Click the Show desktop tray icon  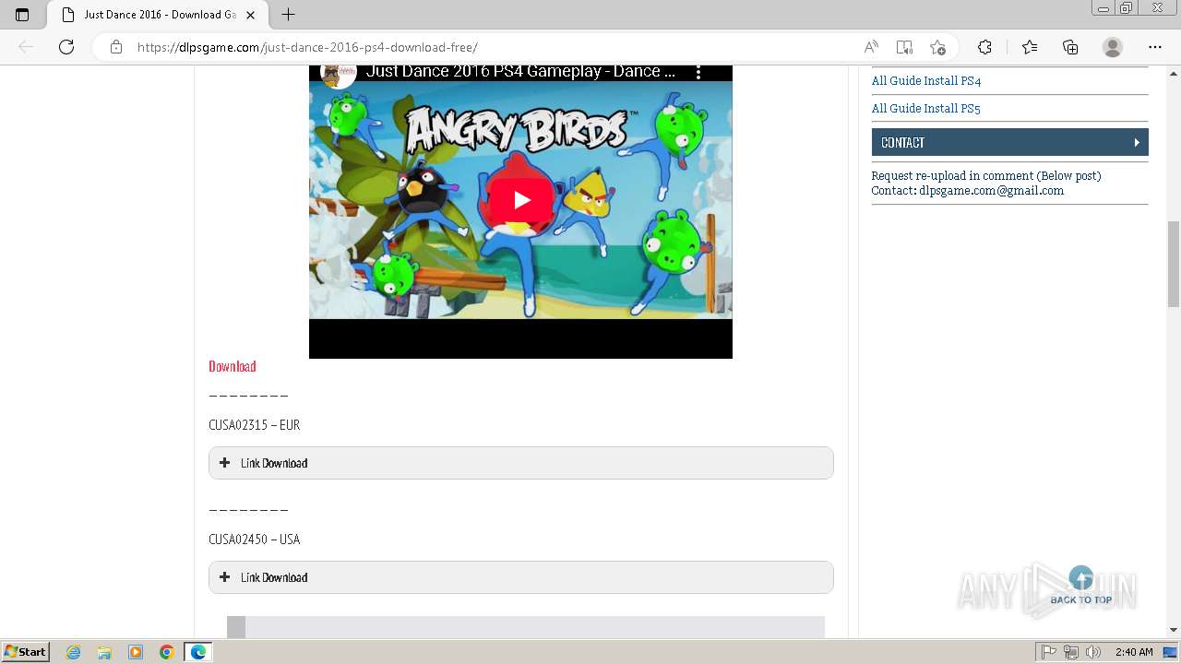(1171, 652)
